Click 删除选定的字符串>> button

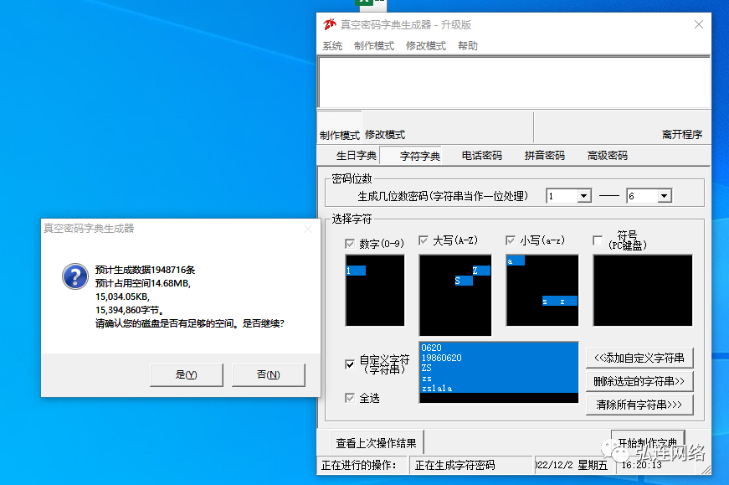point(639,381)
